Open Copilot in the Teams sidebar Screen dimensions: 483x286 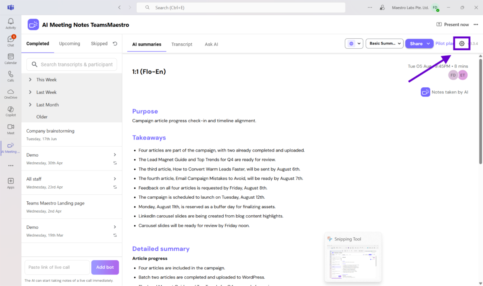(x=10, y=111)
